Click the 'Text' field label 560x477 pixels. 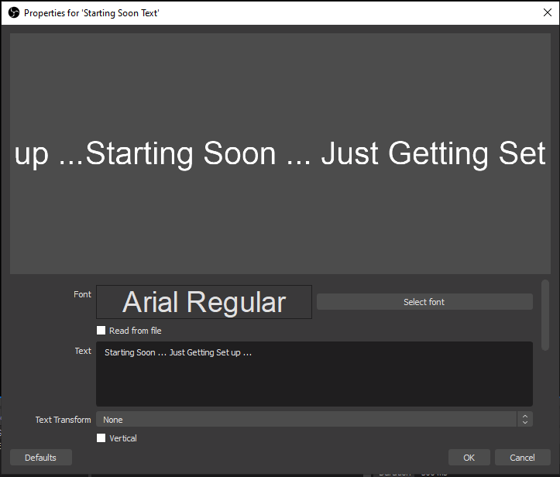[82, 351]
